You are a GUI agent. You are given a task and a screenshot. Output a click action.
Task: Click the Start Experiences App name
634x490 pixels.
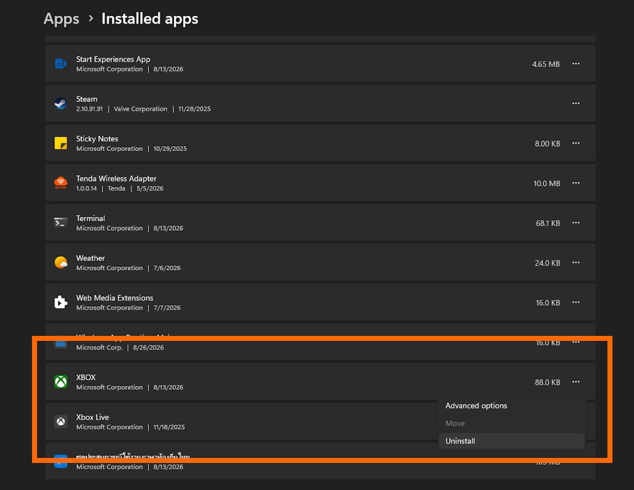click(x=113, y=59)
